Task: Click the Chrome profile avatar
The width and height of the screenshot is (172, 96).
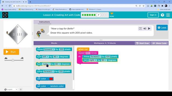Action: [166, 6]
